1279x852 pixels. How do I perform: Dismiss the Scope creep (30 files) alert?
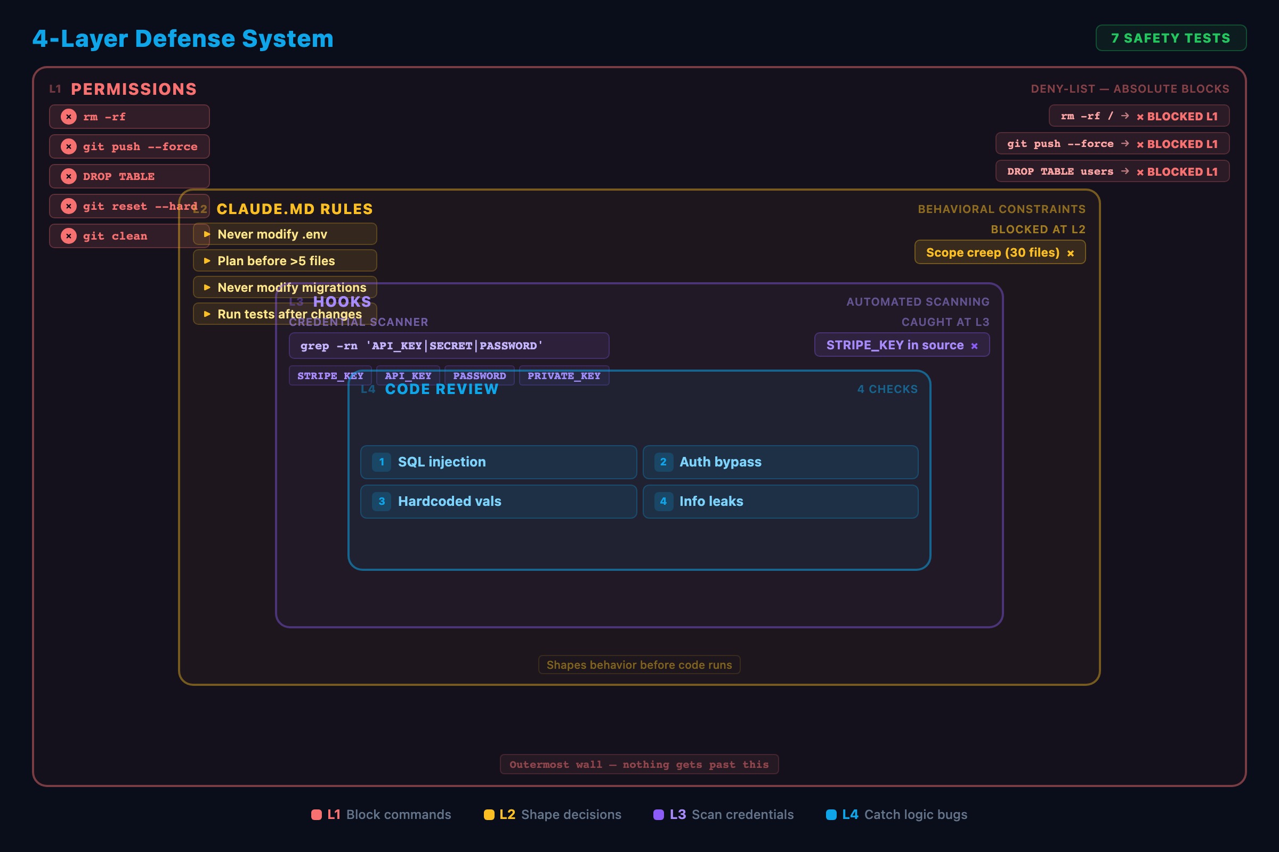pyautogui.click(x=1070, y=252)
